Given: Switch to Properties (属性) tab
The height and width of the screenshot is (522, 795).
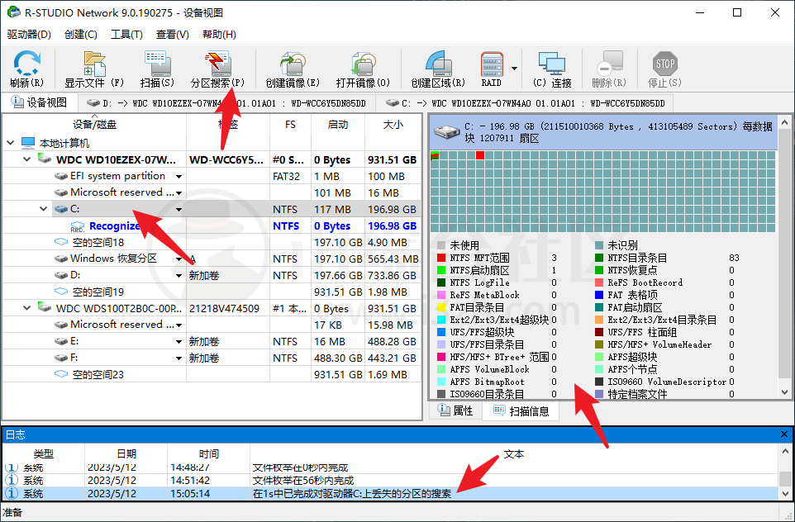Looking at the screenshot, I should [455, 410].
